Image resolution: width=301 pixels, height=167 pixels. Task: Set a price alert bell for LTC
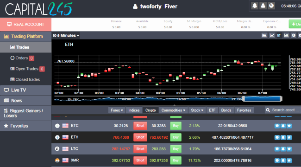pyautogui.click(x=283, y=149)
